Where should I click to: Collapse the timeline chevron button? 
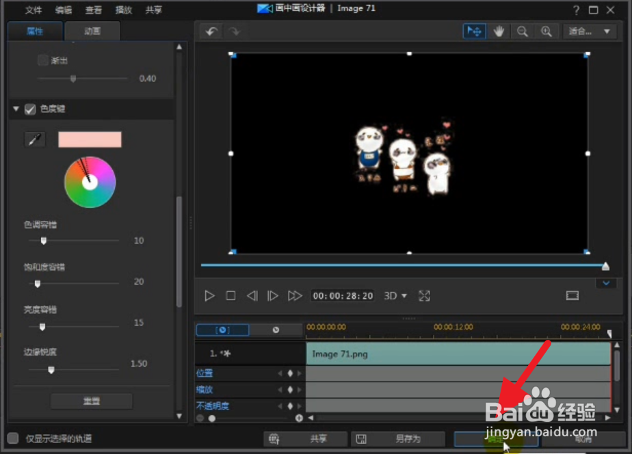coord(606,283)
